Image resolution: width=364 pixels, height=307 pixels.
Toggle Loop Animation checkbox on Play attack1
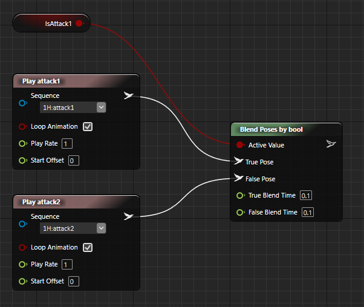coord(88,127)
